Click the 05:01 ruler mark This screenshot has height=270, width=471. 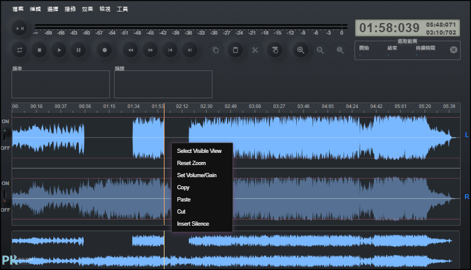tap(401, 106)
